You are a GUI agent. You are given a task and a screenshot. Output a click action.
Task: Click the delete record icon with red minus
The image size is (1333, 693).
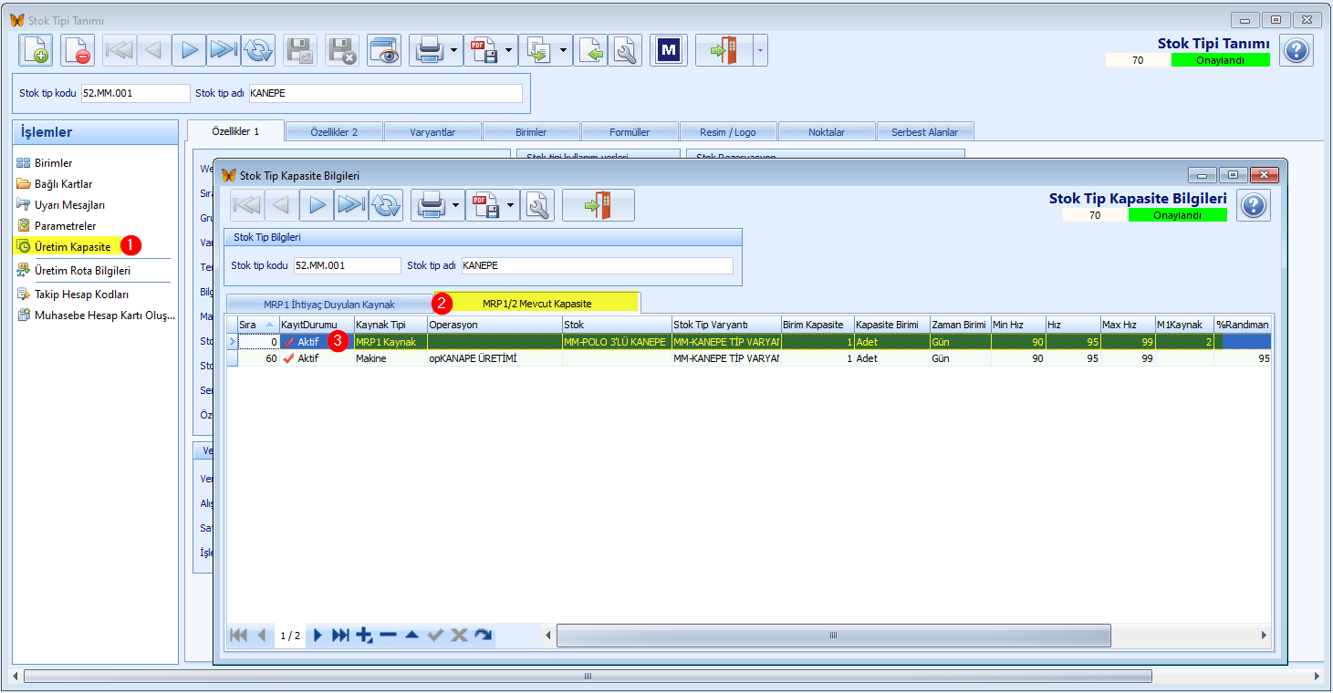[x=78, y=50]
